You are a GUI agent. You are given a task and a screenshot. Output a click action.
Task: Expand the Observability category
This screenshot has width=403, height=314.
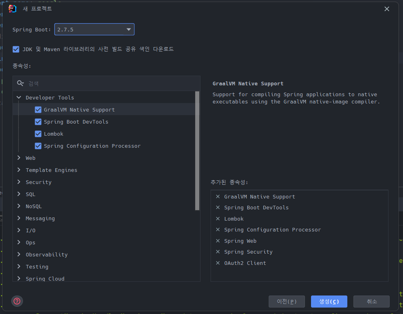click(x=19, y=254)
